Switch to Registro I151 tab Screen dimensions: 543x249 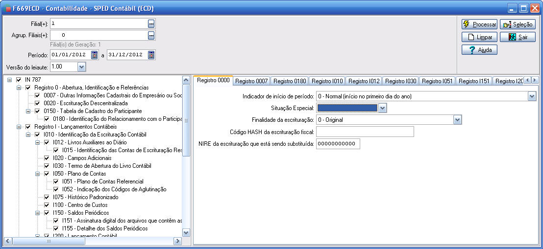pos(474,81)
